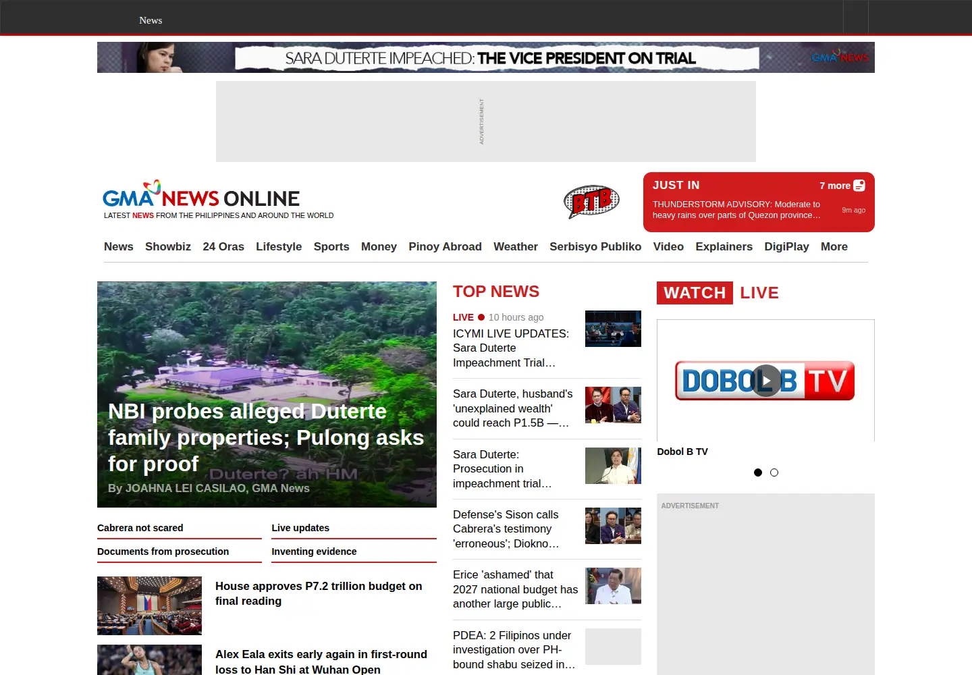Go to the 24 Oras section
The width and height of the screenshot is (972, 675).
click(223, 247)
